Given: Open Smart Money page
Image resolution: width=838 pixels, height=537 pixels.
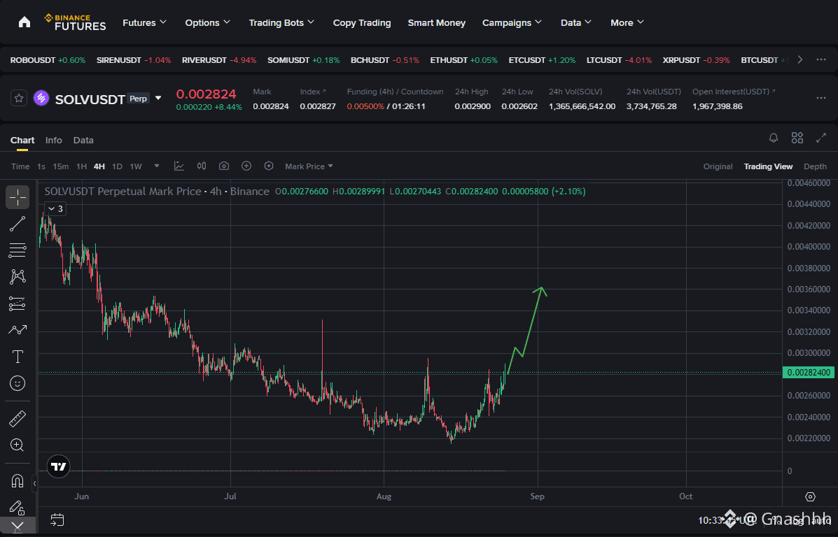Looking at the screenshot, I should [x=437, y=22].
